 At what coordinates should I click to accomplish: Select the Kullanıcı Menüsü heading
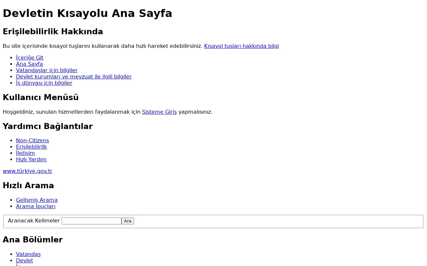click(41, 97)
